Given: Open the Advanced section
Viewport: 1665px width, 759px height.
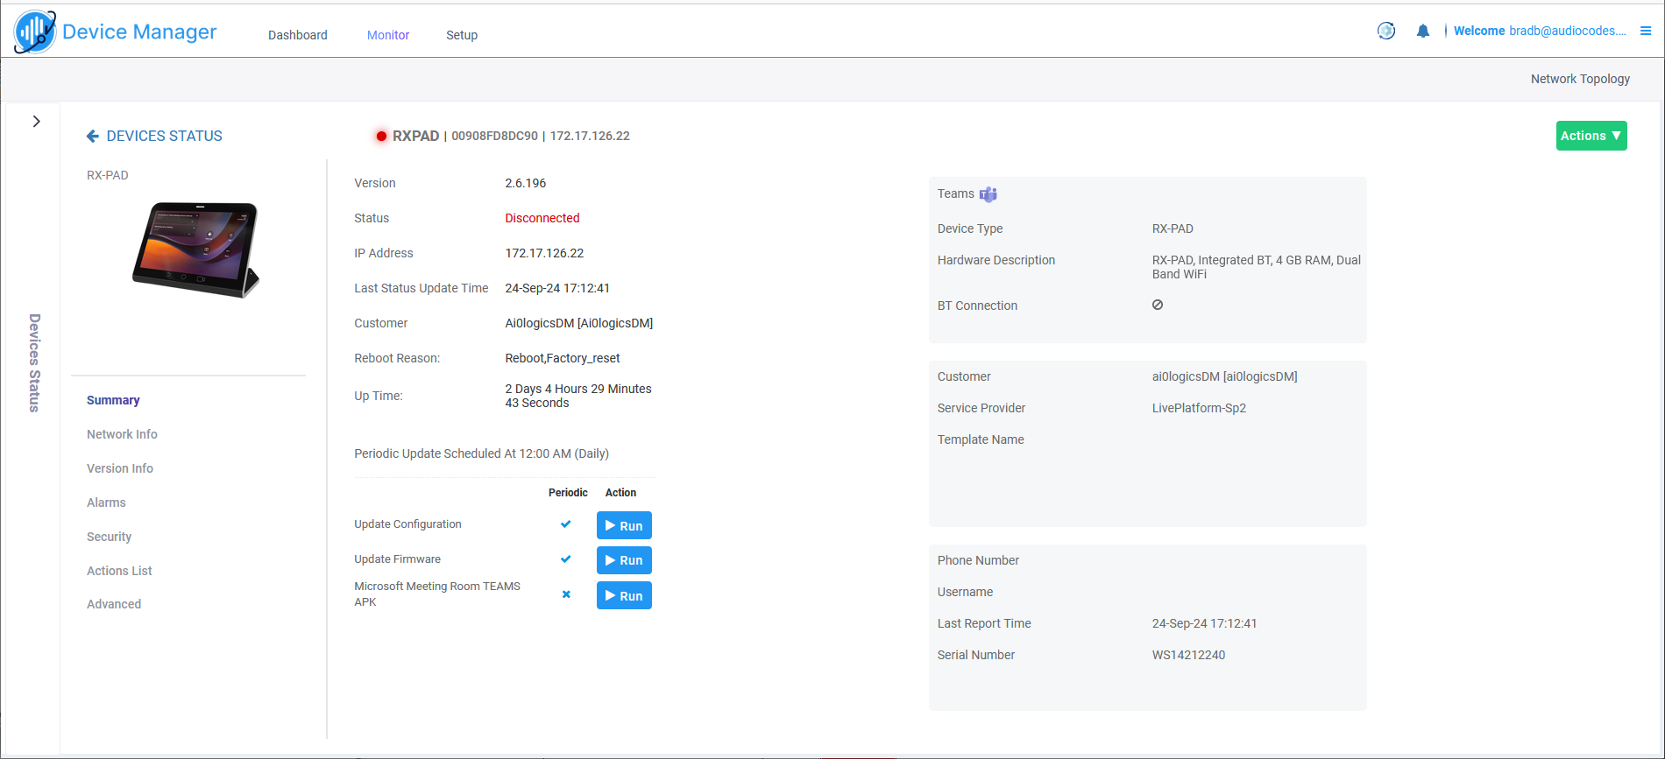Looking at the screenshot, I should point(114,604).
